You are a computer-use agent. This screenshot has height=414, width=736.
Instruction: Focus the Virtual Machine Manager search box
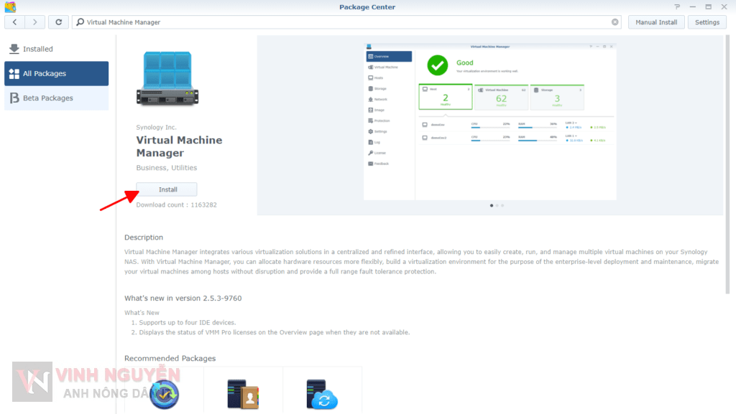pos(345,22)
